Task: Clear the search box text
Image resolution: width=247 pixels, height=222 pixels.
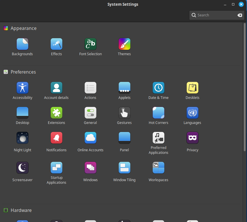Action: 240,15
